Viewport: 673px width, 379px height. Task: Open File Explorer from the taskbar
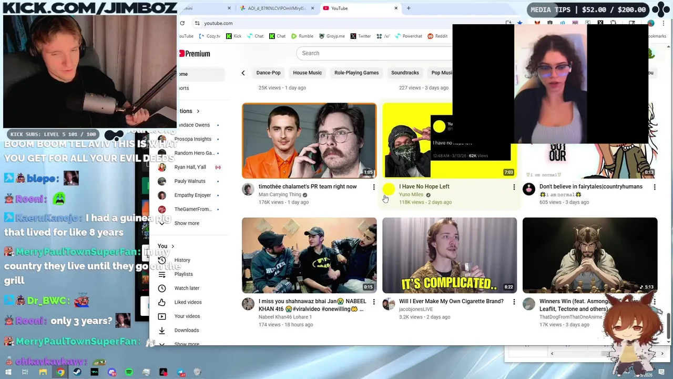[x=43, y=373]
